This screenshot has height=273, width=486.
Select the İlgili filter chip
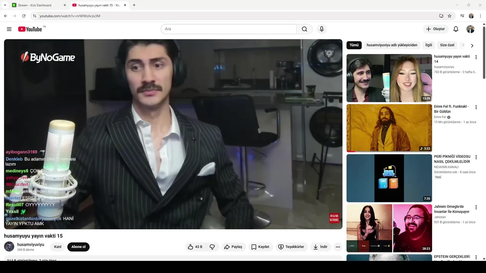(x=429, y=45)
